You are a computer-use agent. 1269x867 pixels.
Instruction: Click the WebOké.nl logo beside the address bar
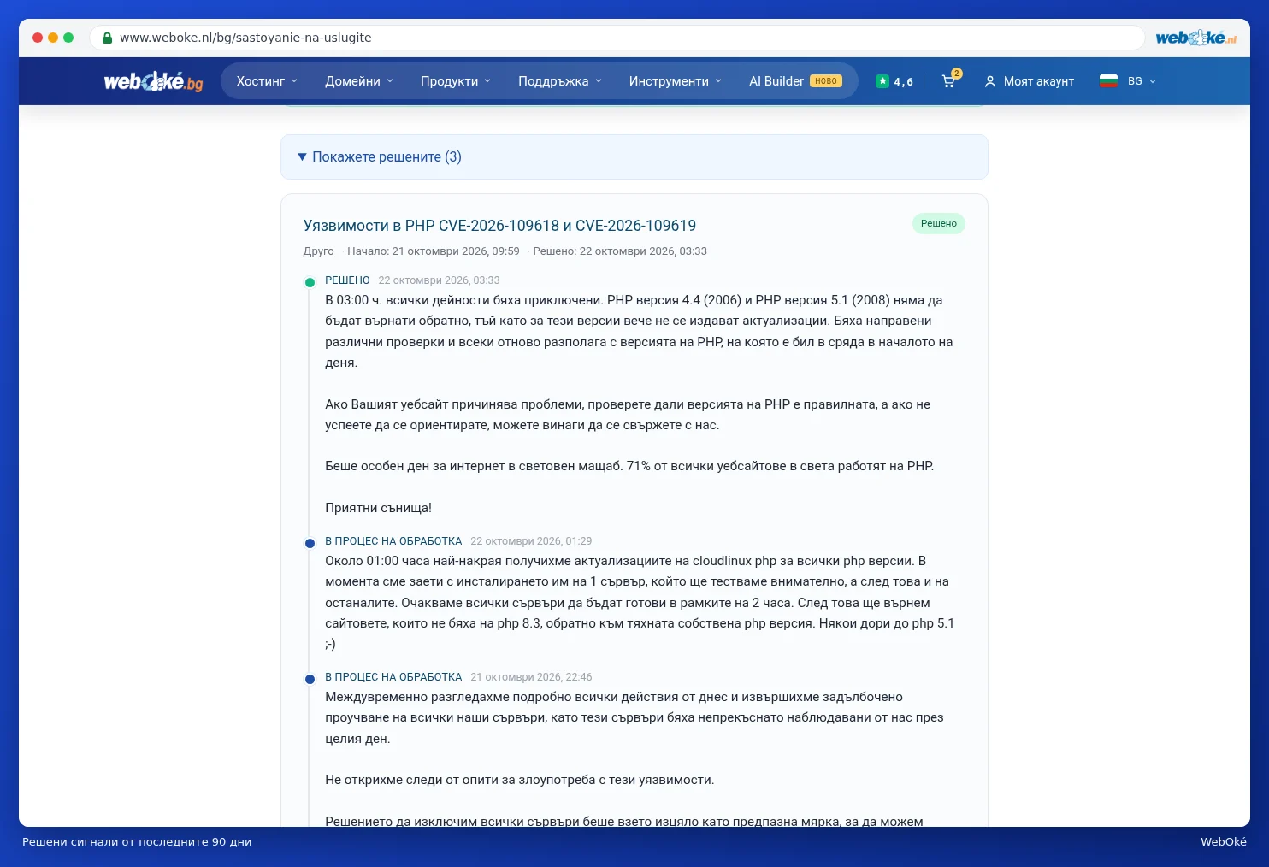[1195, 38]
